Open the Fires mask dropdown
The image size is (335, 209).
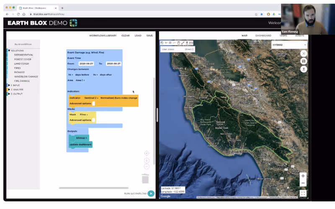[x=84, y=115]
